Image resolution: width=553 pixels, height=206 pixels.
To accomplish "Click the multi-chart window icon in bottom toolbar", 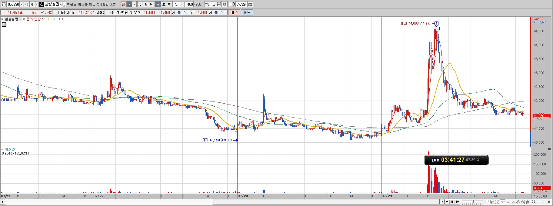I will pyautogui.click(x=487, y=202).
